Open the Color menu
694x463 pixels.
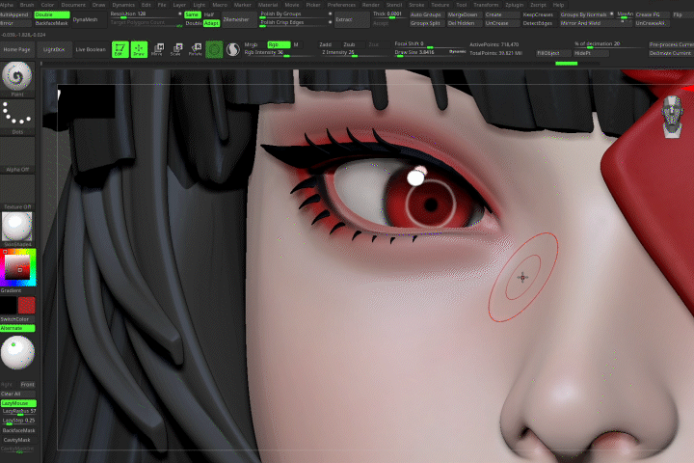click(x=47, y=5)
